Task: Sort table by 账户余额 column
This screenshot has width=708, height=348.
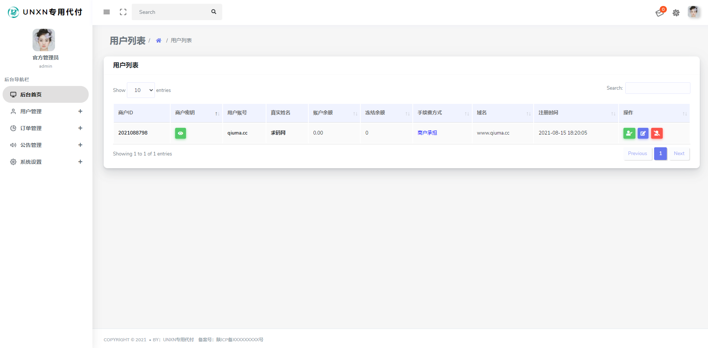Action: pyautogui.click(x=334, y=113)
